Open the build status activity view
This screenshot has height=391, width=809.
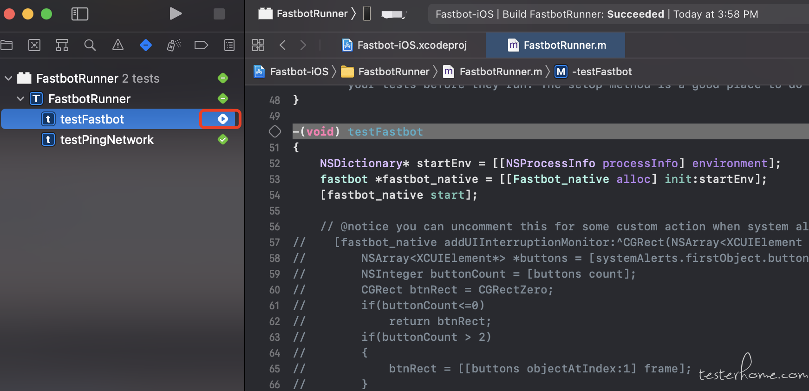point(618,14)
